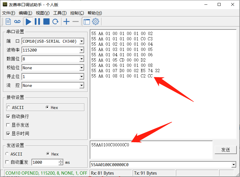Enable the 显示发送 checkbox
Screen dimensions: 240x177
click(x=8, y=125)
